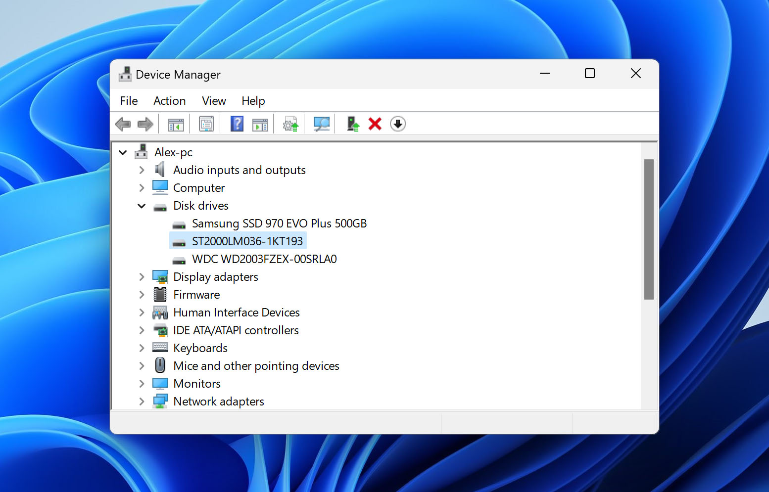The height and width of the screenshot is (492, 769).
Task: Open the View menu
Action: (x=214, y=101)
